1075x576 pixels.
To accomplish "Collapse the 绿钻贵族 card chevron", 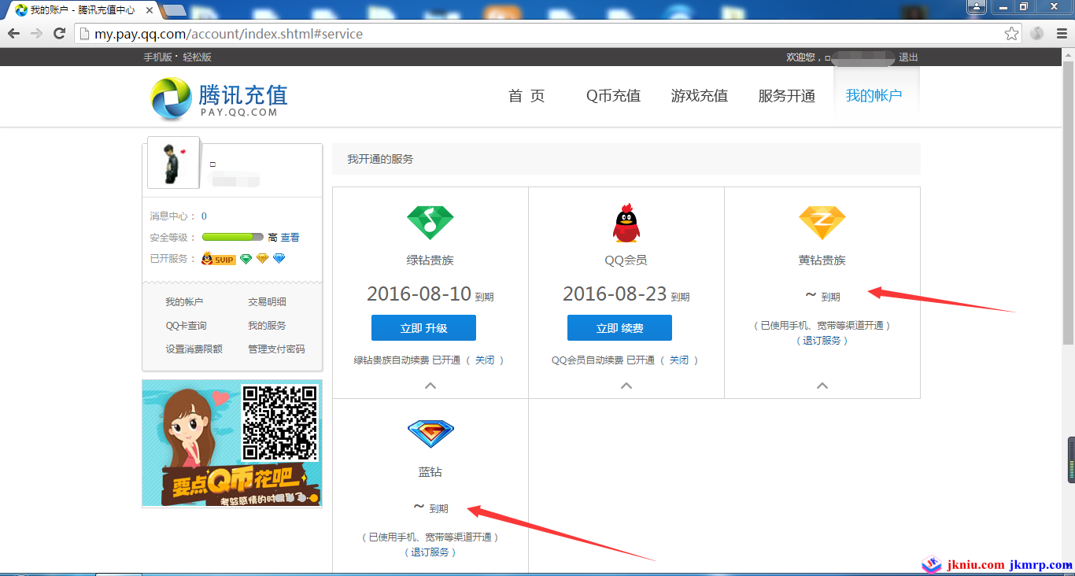I will point(430,386).
